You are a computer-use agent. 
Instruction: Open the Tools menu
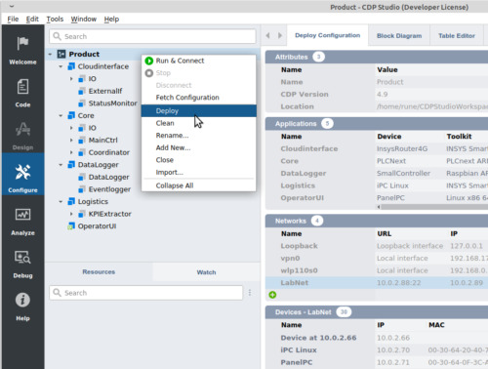tap(55, 20)
